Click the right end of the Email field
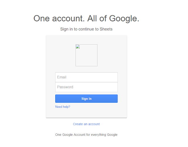This screenshot has width=188, height=147. [115, 77]
